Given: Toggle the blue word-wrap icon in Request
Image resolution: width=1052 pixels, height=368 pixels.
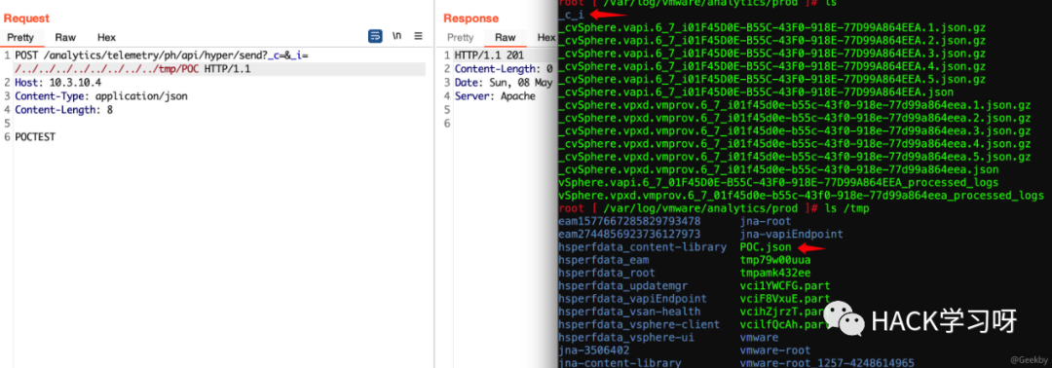Looking at the screenshot, I should tap(376, 36).
